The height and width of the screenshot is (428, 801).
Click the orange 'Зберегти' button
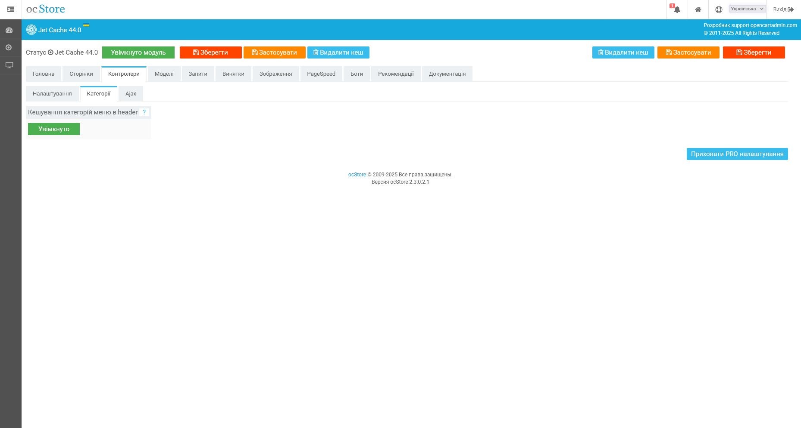pos(210,52)
